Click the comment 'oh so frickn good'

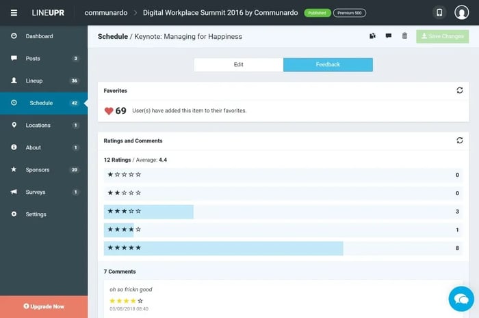click(131, 289)
